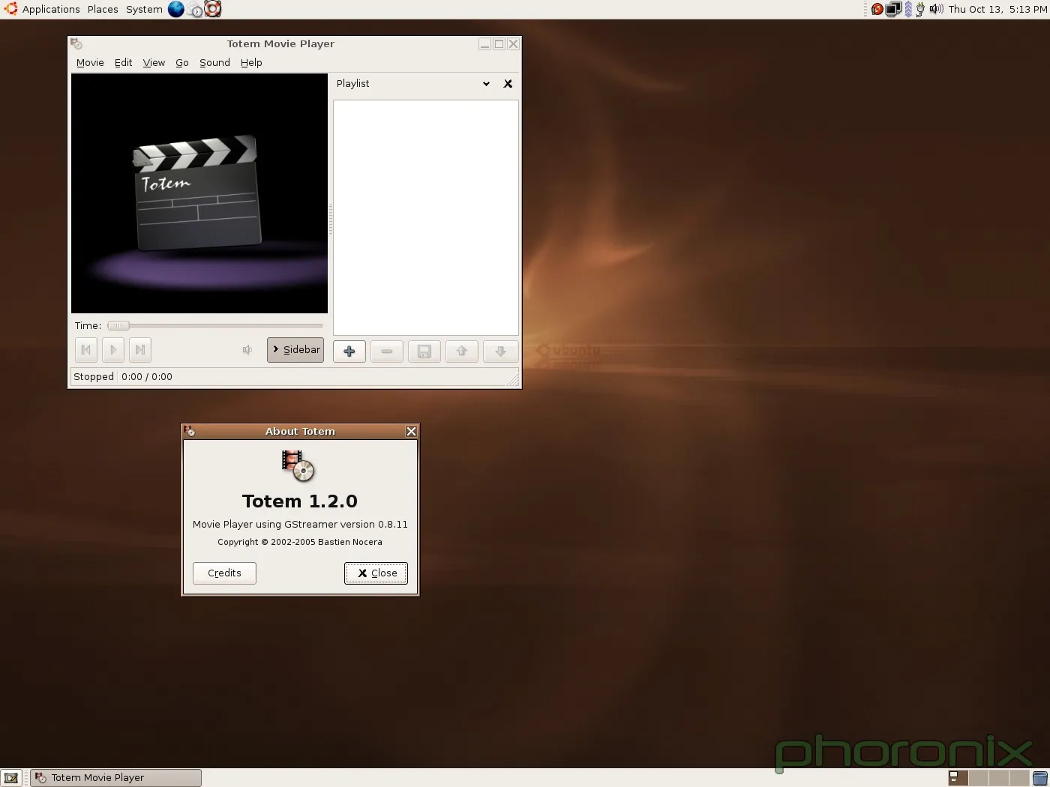Open the View menu

(x=154, y=63)
